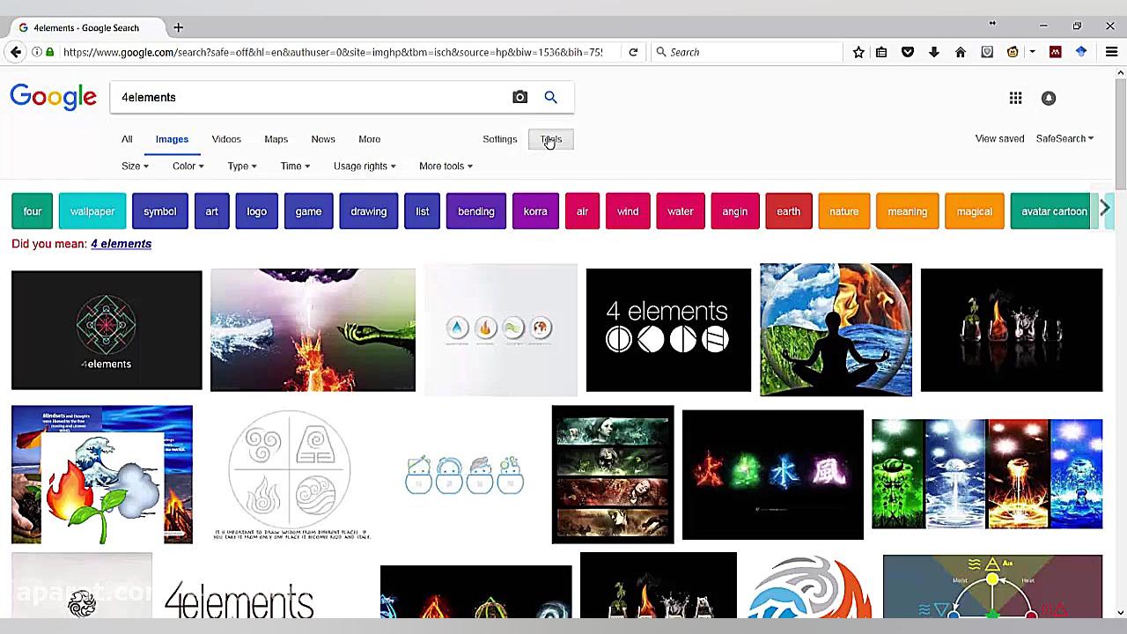Image resolution: width=1127 pixels, height=634 pixels.
Task: Select the Images tab
Action: coord(172,139)
